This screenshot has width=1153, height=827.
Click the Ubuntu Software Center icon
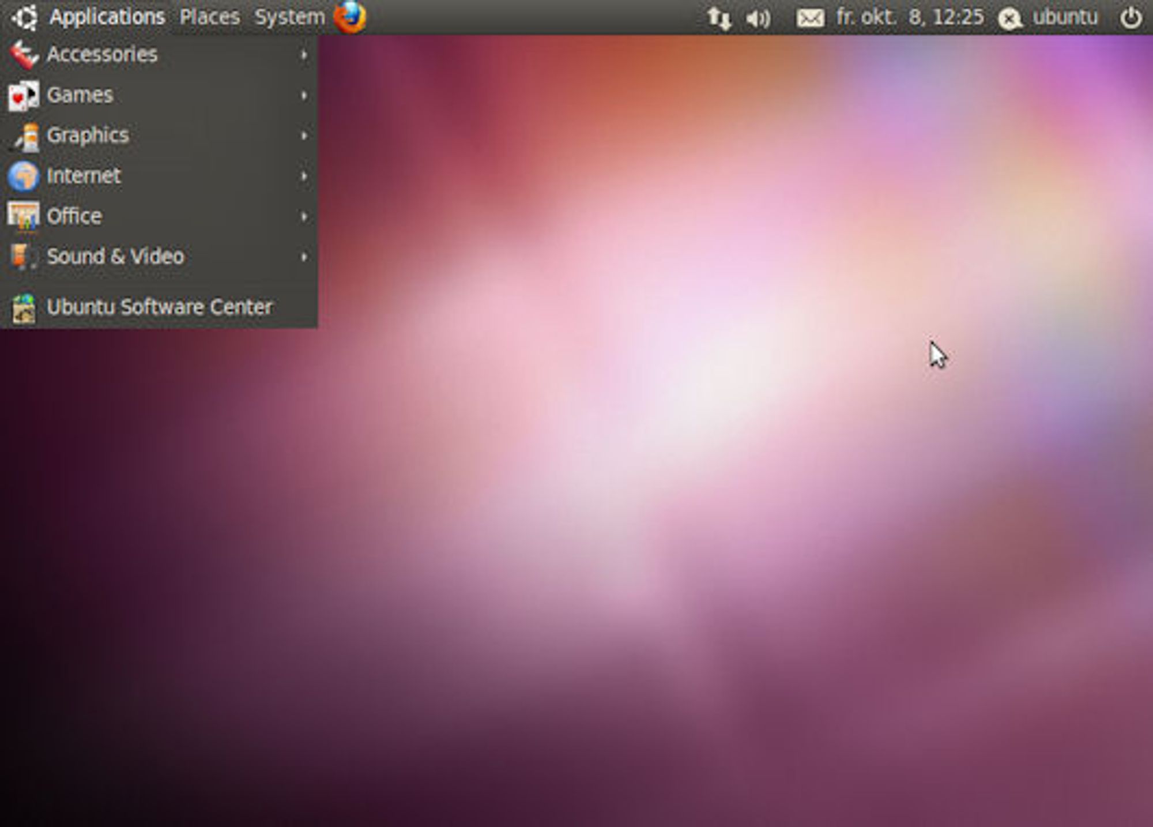pyautogui.click(x=24, y=307)
